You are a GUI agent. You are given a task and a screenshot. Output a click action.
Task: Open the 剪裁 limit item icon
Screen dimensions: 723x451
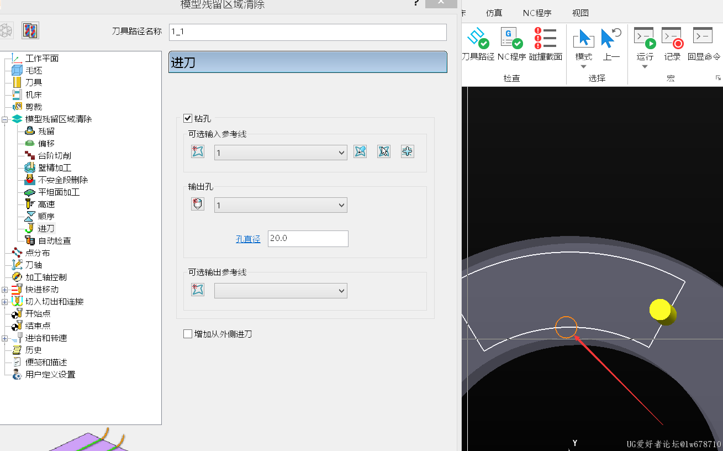tap(17, 107)
